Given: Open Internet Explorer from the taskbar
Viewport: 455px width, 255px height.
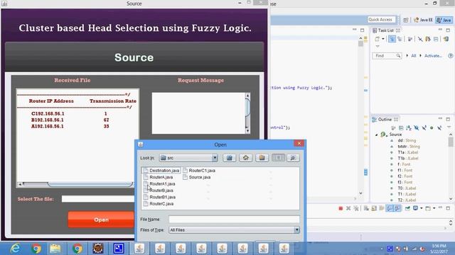Looking at the screenshot, I should point(15,249).
